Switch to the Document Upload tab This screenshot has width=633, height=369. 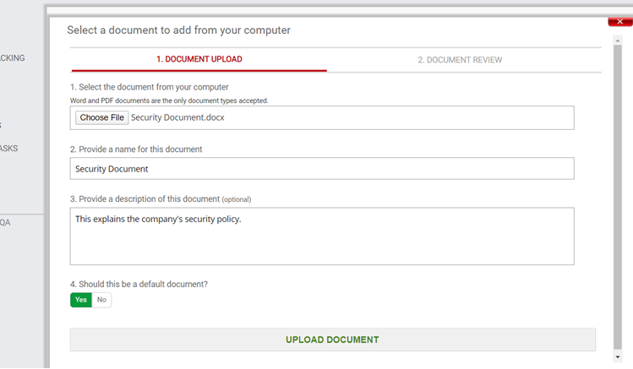[199, 60]
